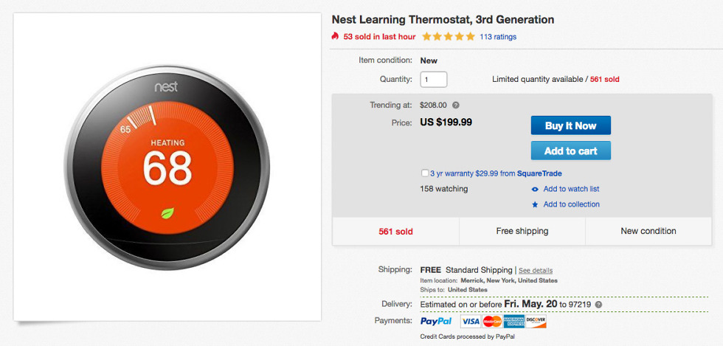The width and height of the screenshot is (723, 346).
Task: Click the PayPal logo
Action: 436,322
